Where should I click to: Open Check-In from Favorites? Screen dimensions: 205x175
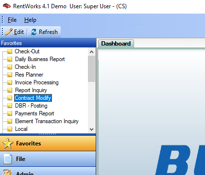coord(25,67)
